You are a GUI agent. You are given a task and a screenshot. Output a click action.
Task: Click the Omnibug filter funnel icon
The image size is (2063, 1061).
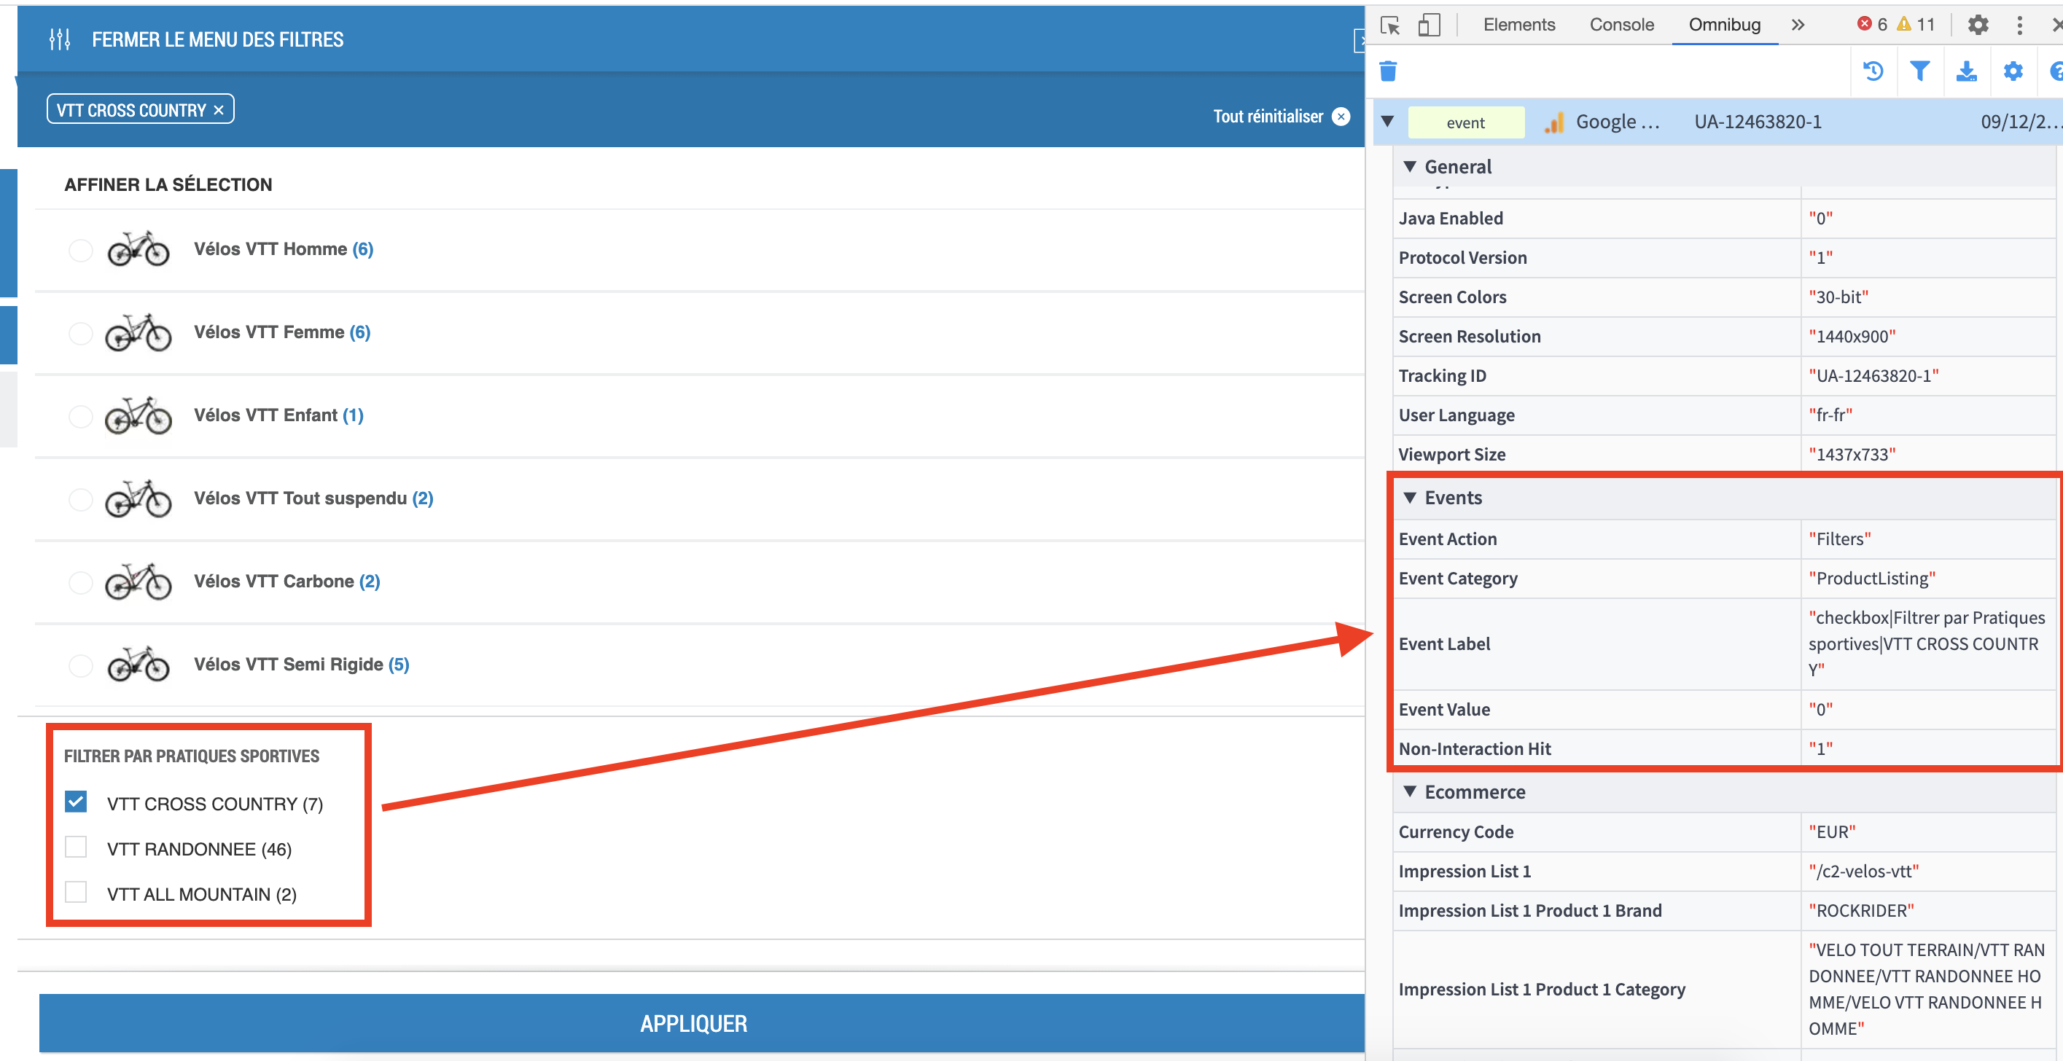click(x=1919, y=71)
